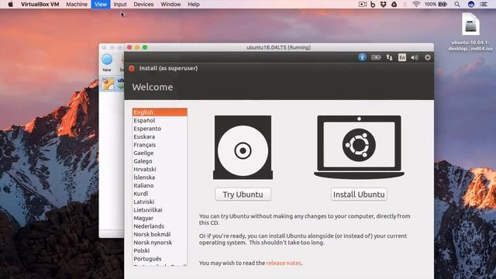
Task: Open the Ubuntu sound volume indicator
Action: pyautogui.click(x=415, y=57)
